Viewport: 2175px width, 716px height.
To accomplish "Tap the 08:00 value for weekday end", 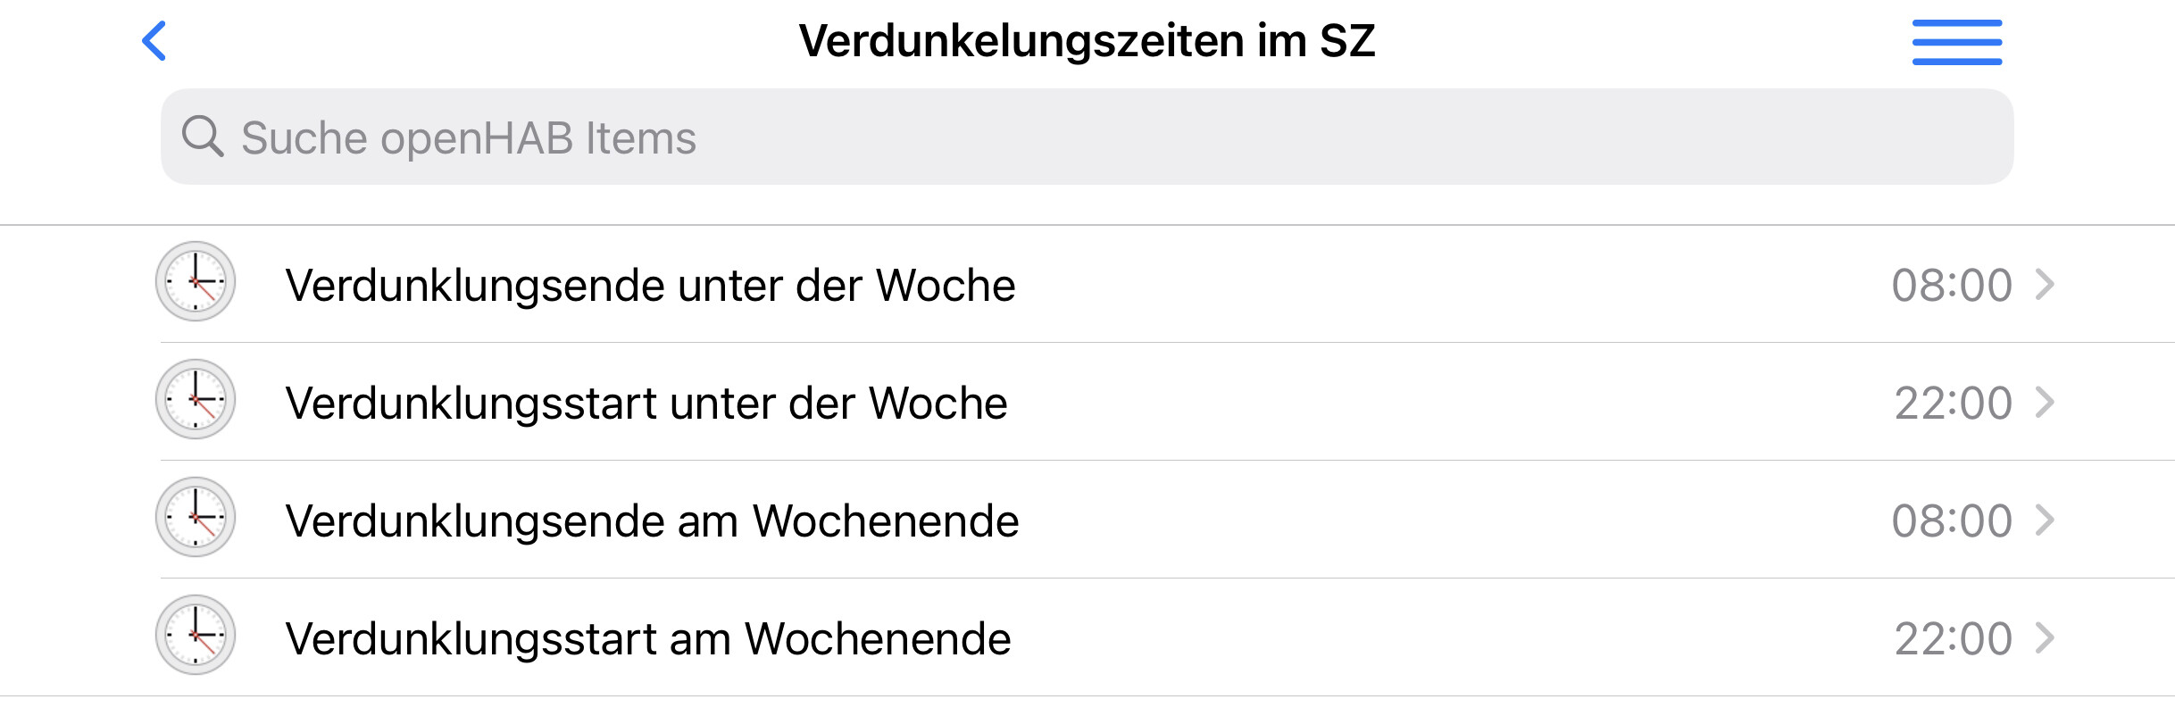I will [x=1952, y=286].
